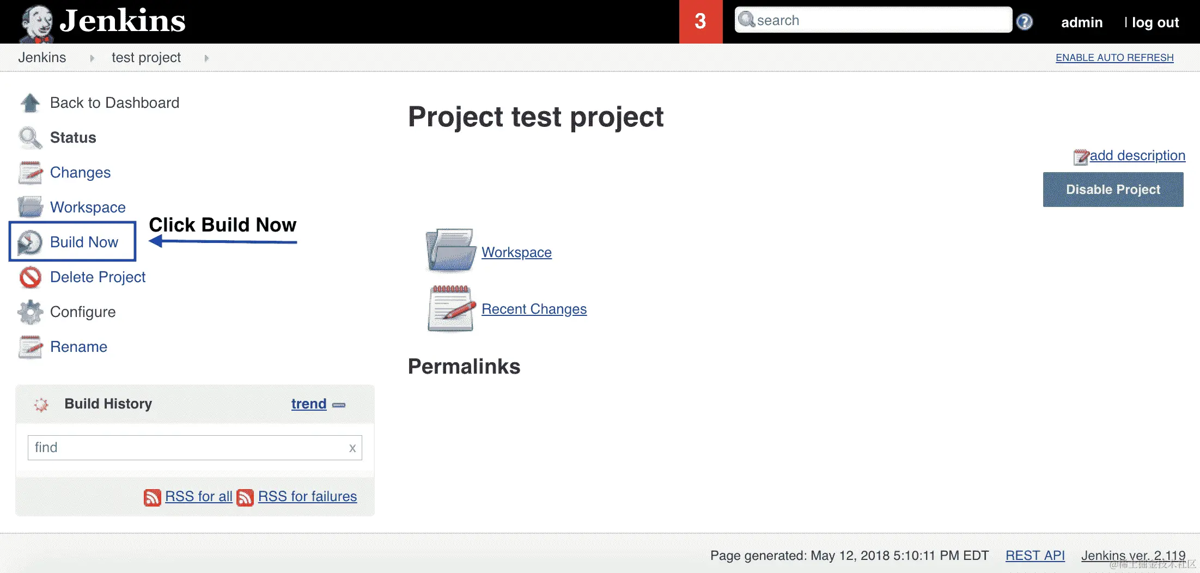Select Status in the sidebar

click(x=73, y=137)
